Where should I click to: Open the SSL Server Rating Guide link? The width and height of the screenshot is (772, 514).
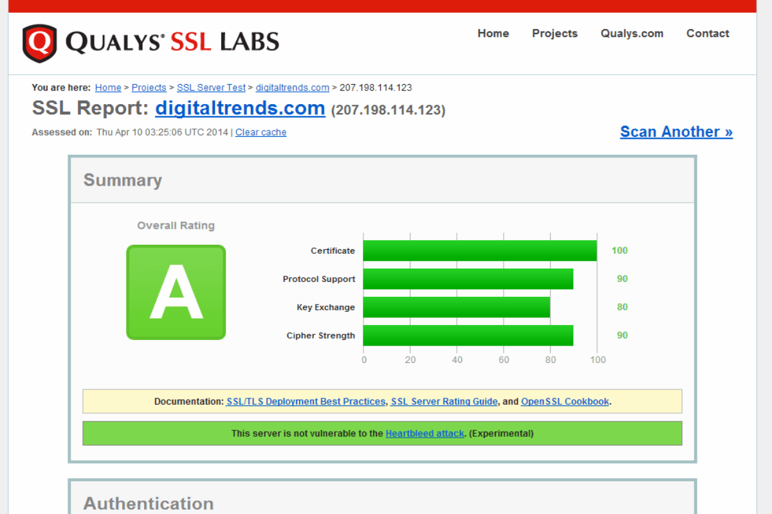coord(444,401)
